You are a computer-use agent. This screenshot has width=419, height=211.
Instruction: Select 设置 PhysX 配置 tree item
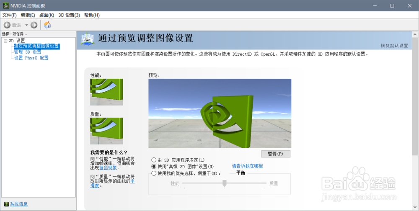point(31,58)
